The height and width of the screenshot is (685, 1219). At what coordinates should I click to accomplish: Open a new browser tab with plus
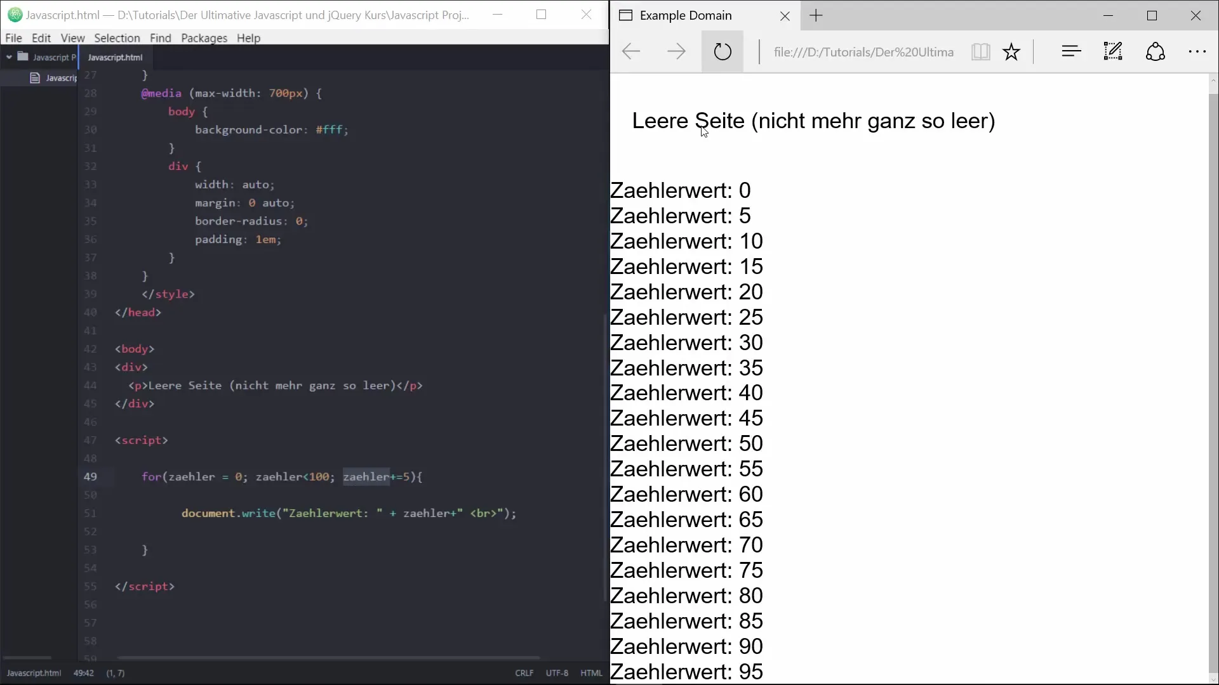(816, 16)
